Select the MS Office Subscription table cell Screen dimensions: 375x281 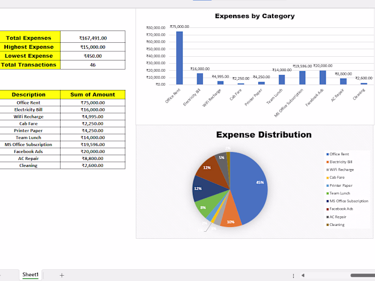tap(30, 145)
